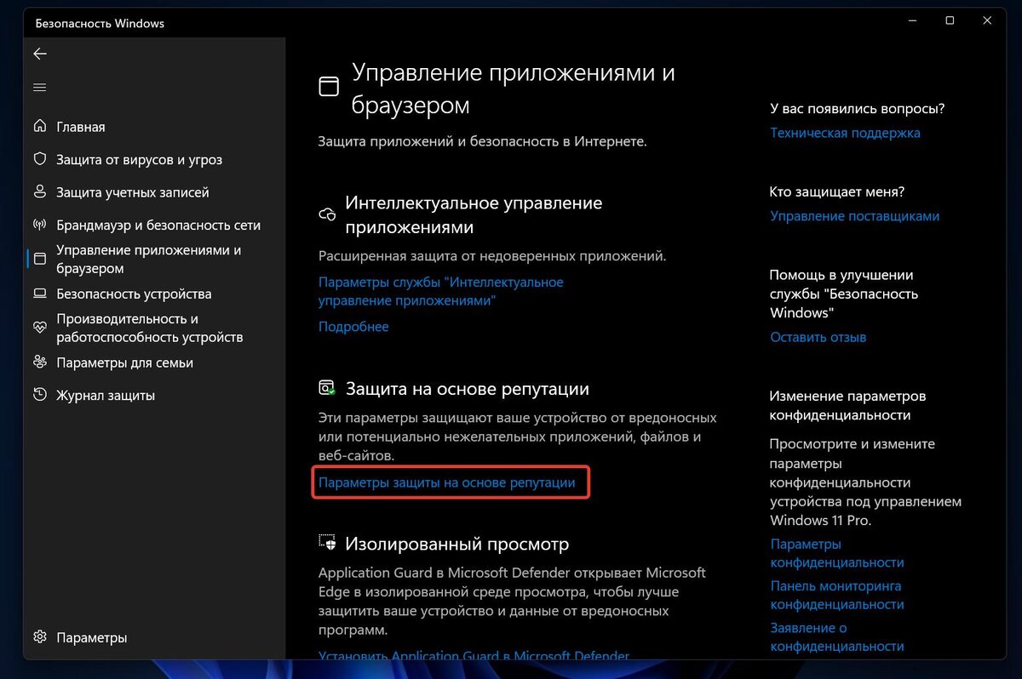1022x679 pixels.
Task: Open Производительность и работоспособность устройств
Action: pyautogui.click(x=150, y=328)
